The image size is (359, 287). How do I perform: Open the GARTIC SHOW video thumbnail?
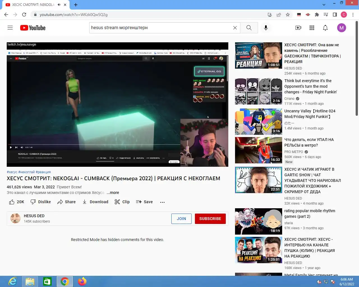tap(259, 180)
